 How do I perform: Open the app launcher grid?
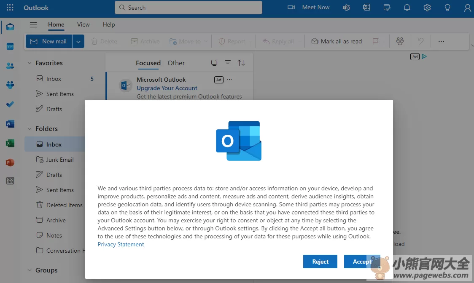[10, 8]
